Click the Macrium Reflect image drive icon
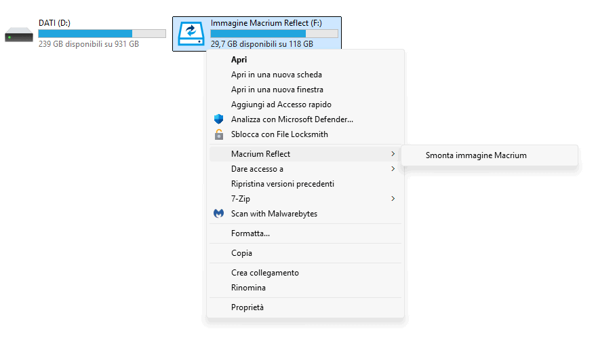Image resolution: width=596 pixels, height=340 pixels. tap(191, 34)
